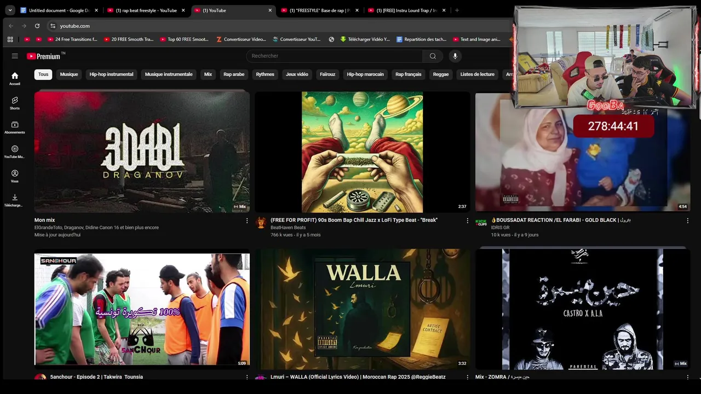The width and height of the screenshot is (701, 394).
Task: Open Shorts in the sidebar
Action: point(15,103)
